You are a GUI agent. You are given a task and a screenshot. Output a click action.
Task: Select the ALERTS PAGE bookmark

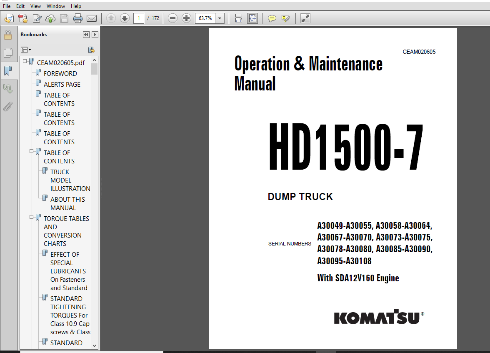tap(62, 85)
